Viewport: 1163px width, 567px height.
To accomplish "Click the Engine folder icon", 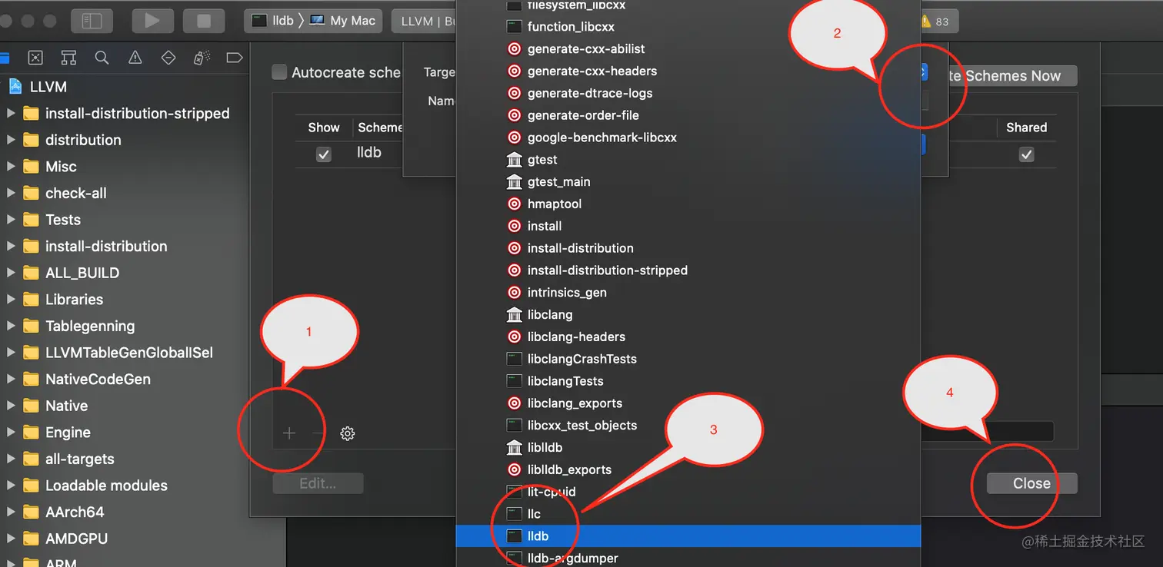I will [x=31, y=433].
